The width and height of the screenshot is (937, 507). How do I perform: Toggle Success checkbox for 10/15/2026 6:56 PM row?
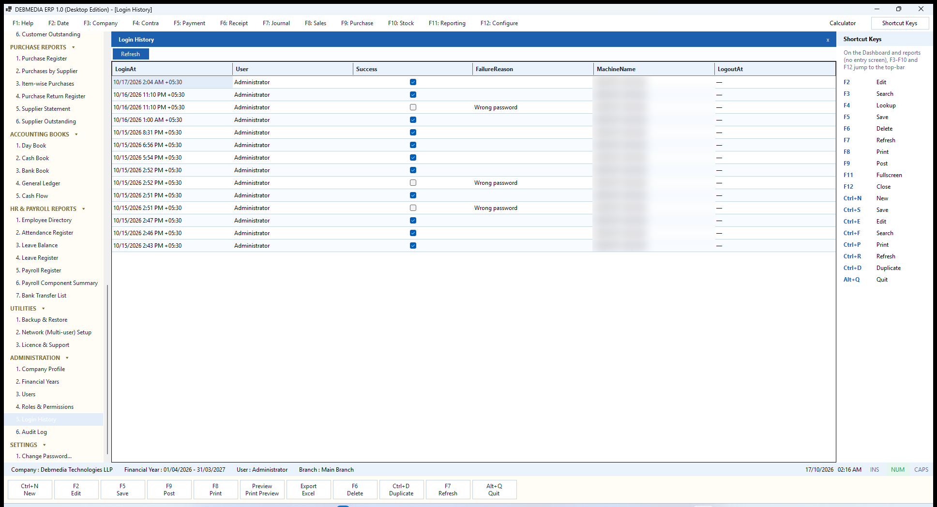click(413, 145)
